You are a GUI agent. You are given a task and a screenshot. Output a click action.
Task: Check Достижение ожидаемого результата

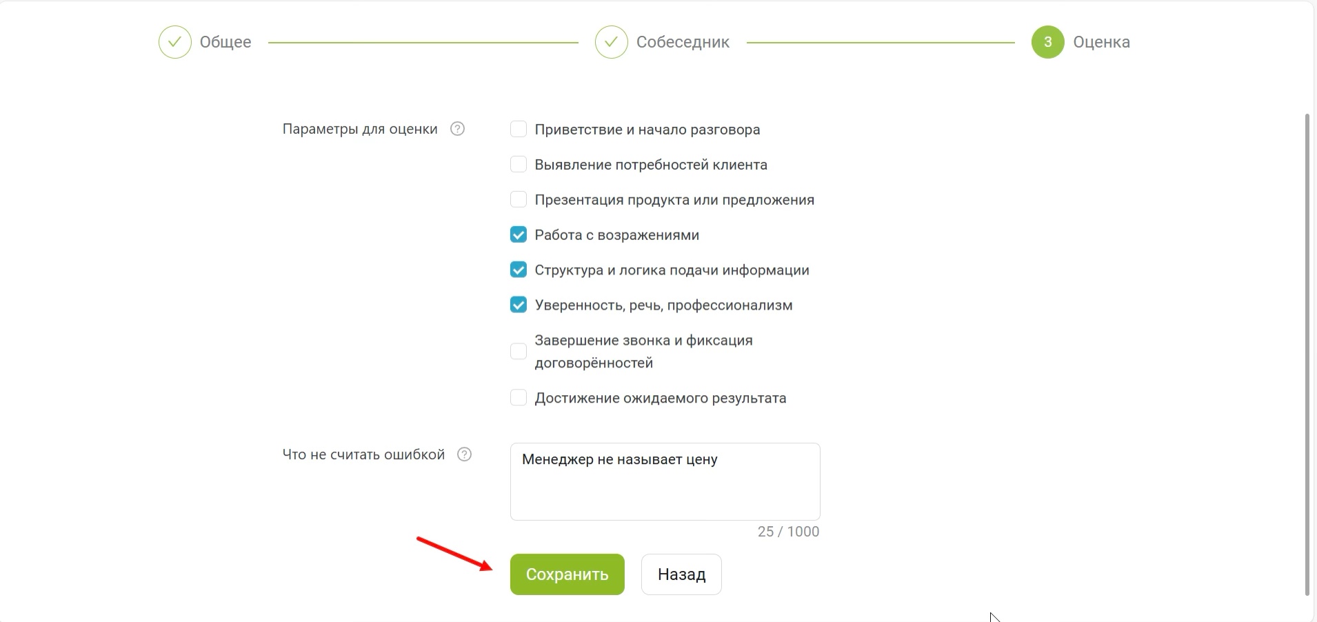click(x=519, y=398)
